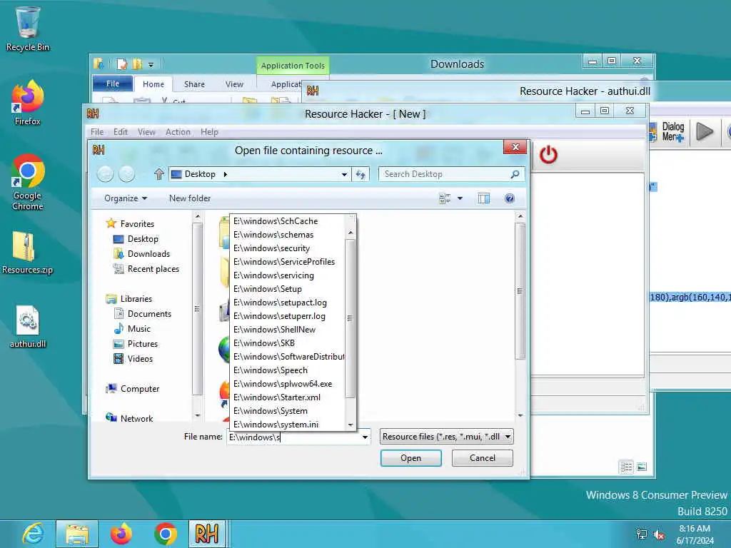Select authui.dll file on desktop

click(28, 327)
